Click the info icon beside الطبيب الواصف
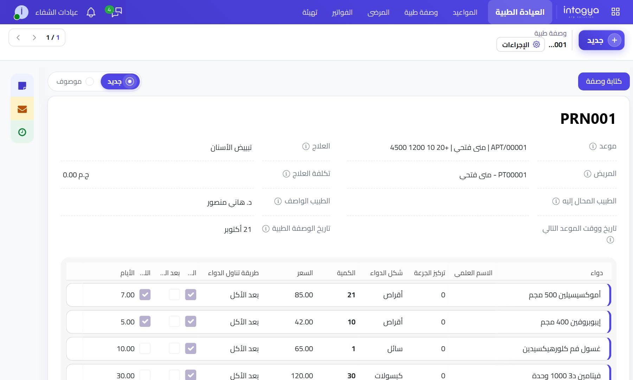633x380 pixels. (278, 201)
